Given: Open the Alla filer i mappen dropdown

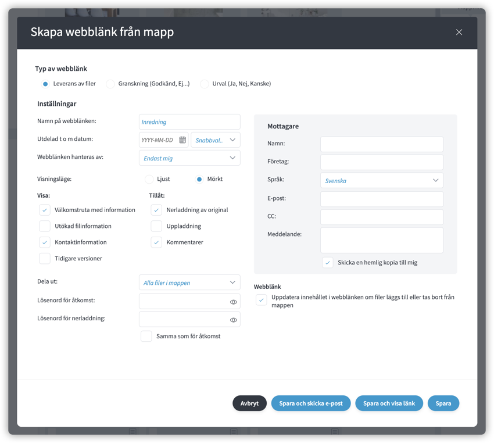Looking at the screenshot, I should click(x=189, y=283).
